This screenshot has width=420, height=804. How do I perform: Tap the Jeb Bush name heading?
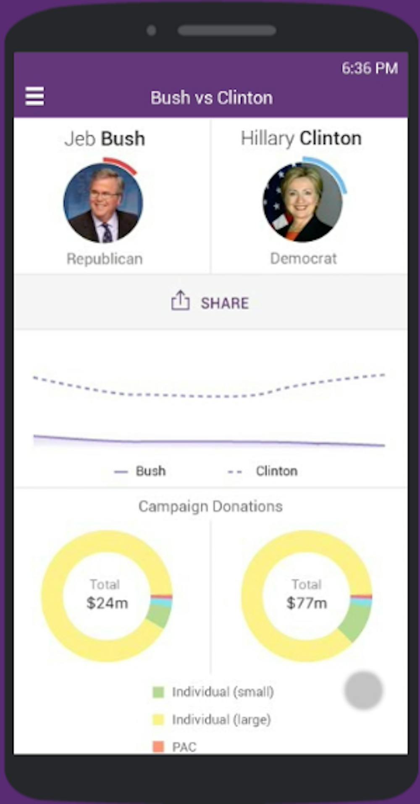[105, 139]
